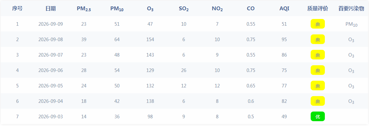Click the AQI value 95
The width and height of the screenshot is (369, 126).
[x=284, y=40]
